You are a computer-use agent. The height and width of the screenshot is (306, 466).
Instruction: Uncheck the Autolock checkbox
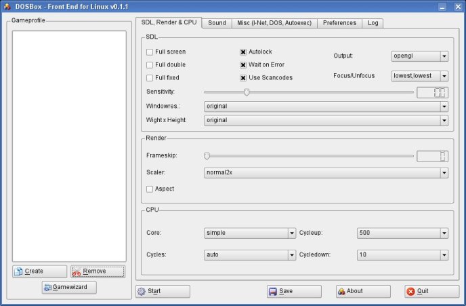[x=243, y=52]
